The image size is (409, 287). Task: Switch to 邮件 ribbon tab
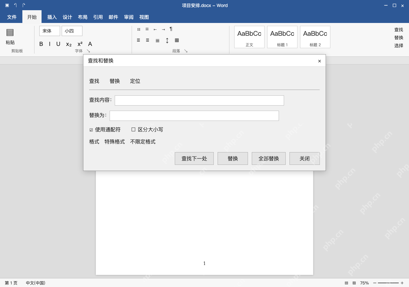tap(113, 17)
